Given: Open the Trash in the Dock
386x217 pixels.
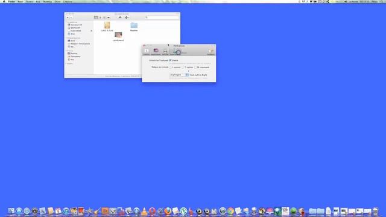Looking at the screenshot, I should click(x=375, y=211).
